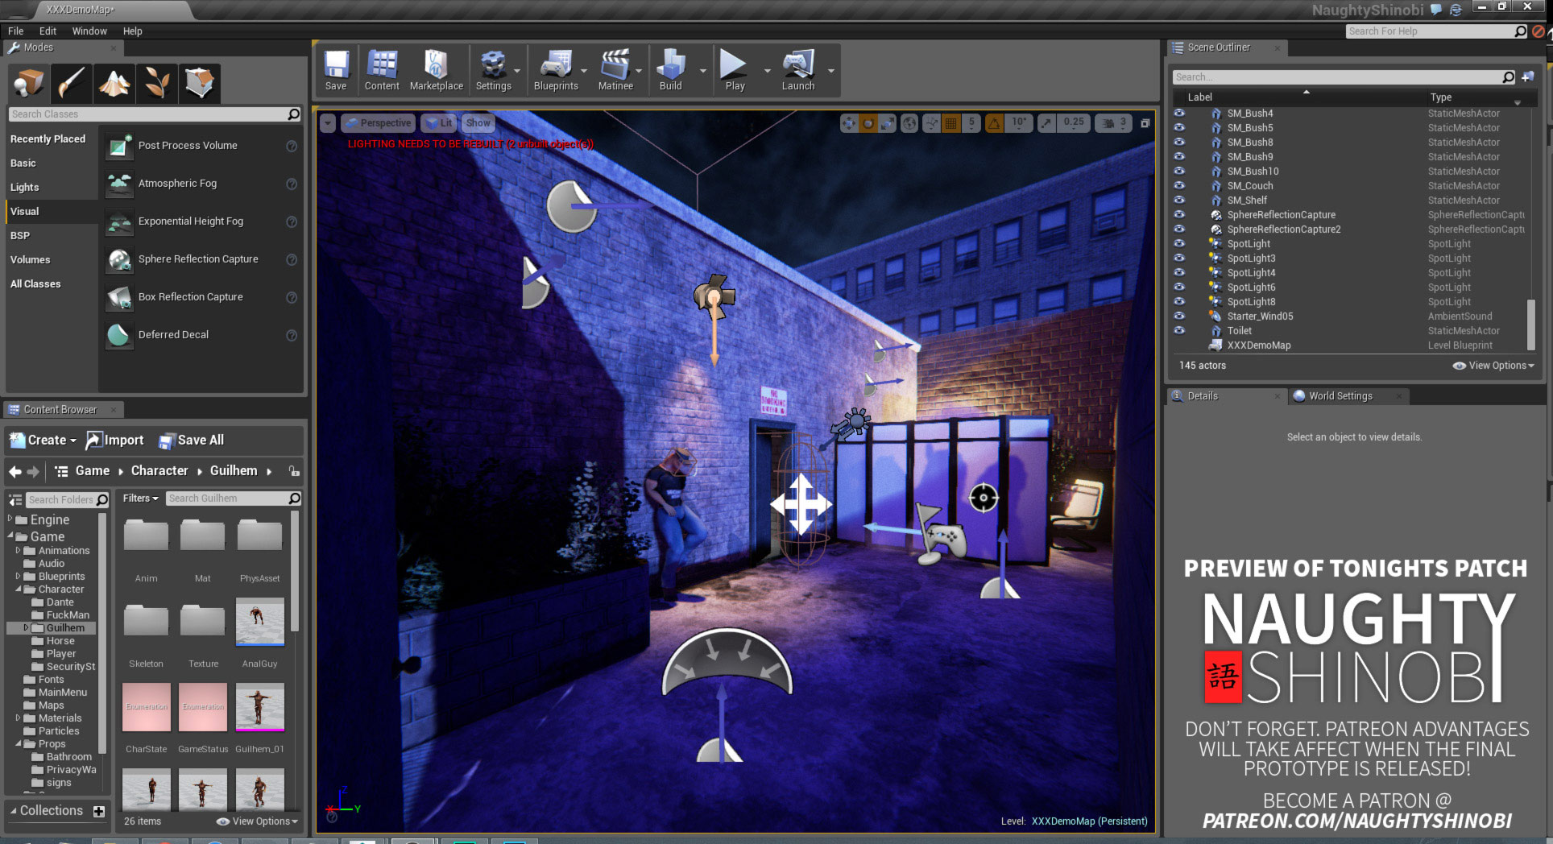This screenshot has height=844, width=1553.
Task: Click the rotate tool icon in viewport toolbar
Action: pos(868,123)
